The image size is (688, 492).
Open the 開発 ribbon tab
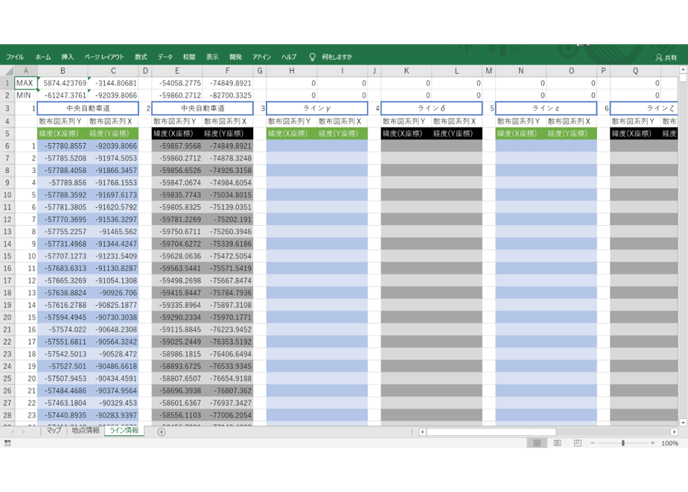tap(235, 57)
